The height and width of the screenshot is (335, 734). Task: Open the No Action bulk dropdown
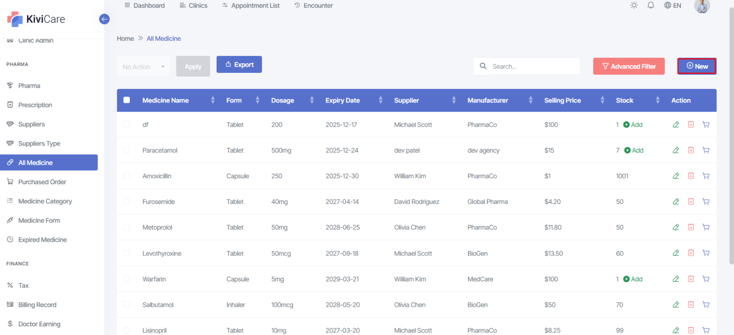pos(143,67)
